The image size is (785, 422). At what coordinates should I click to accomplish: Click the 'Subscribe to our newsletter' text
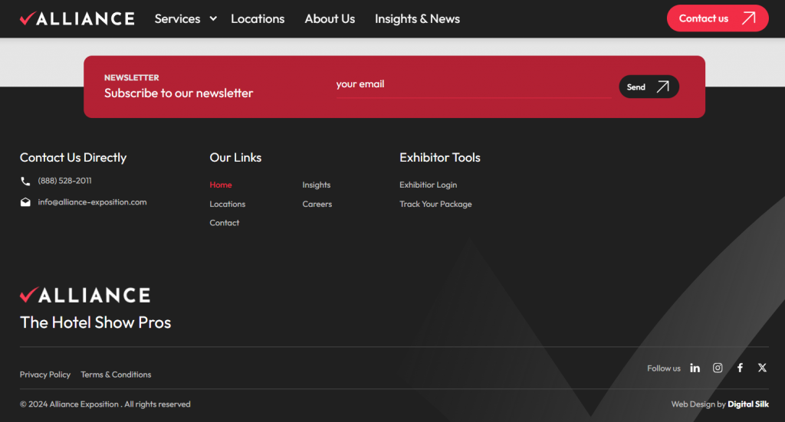tap(179, 93)
